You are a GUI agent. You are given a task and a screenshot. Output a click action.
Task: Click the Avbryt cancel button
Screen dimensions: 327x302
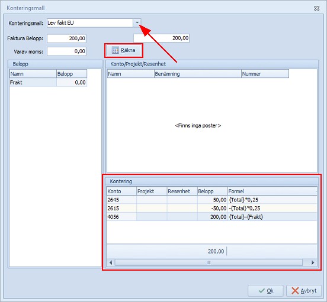[x=304, y=291]
